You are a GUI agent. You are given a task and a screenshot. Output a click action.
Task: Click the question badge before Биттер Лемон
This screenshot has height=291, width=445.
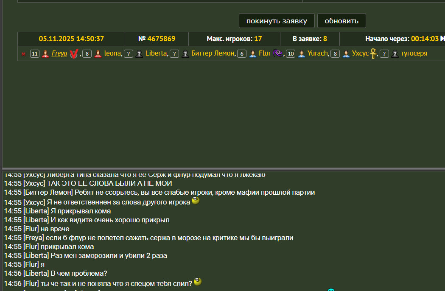pyautogui.click(x=174, y=53)
